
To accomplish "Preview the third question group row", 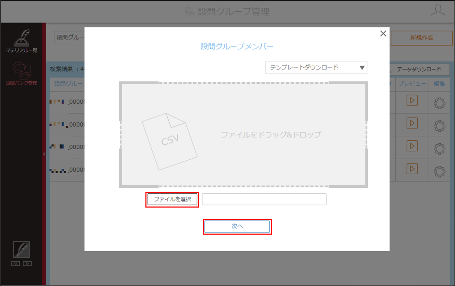I will click(412, 146).
